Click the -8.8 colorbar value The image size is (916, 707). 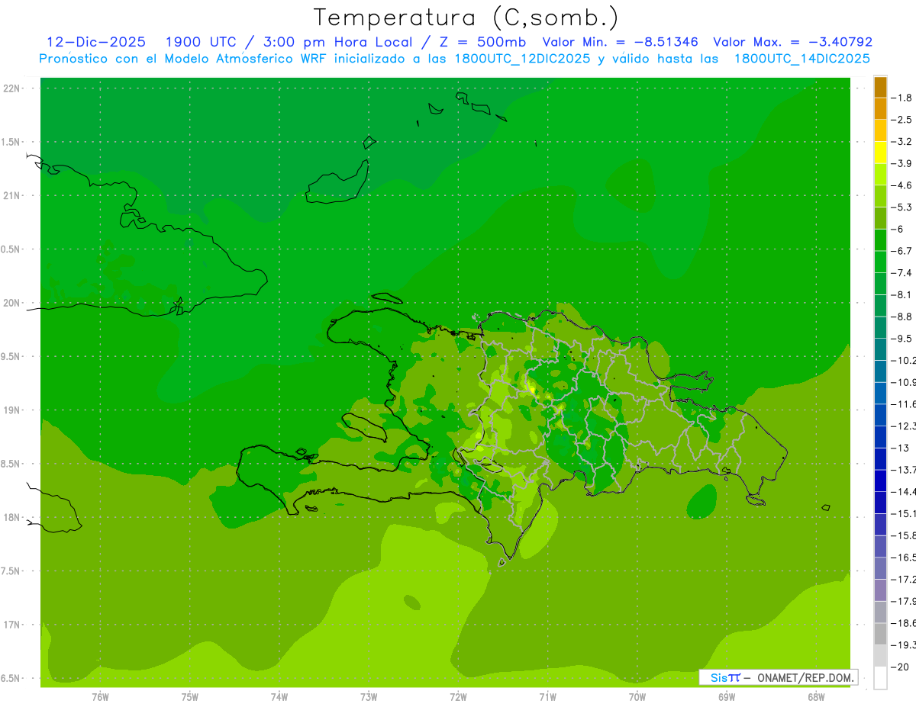click(x=902, y=317)
